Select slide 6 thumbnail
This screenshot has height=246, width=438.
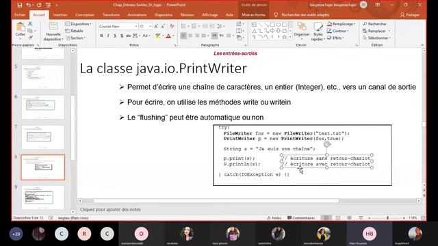tap(42, 107)
